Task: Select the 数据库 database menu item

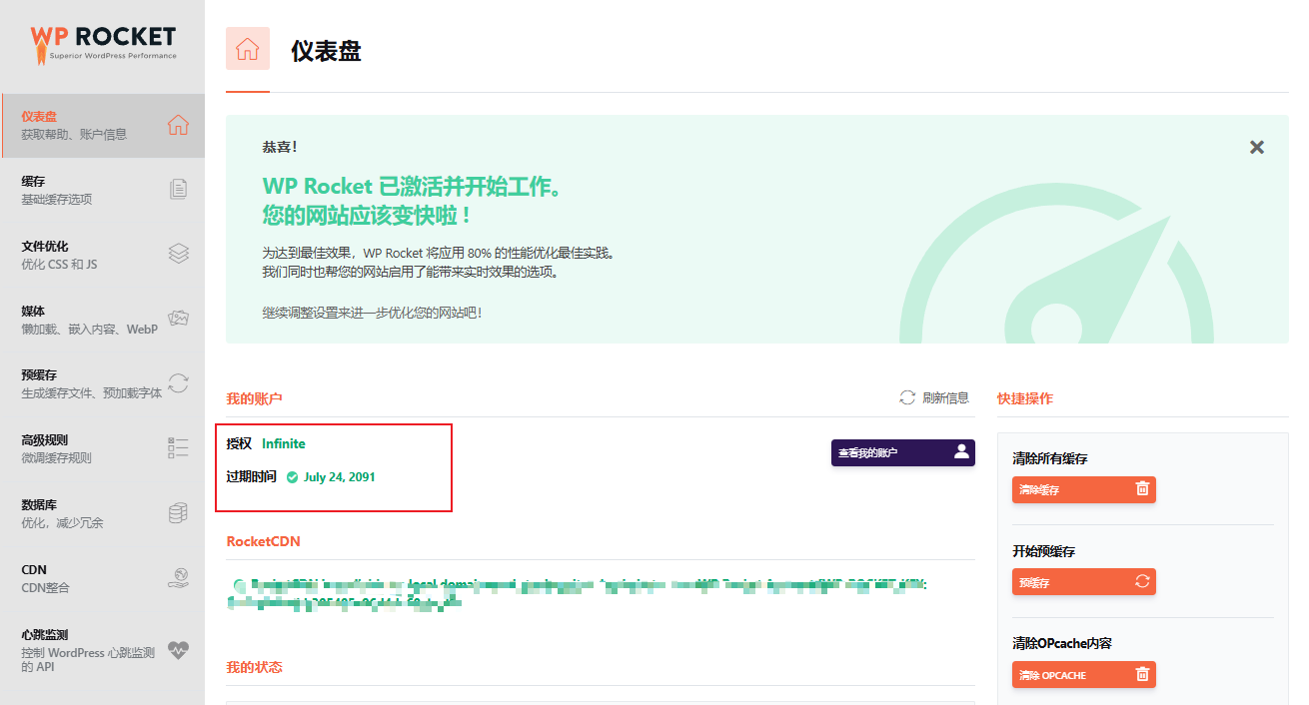Action: (x=102, y=513)
